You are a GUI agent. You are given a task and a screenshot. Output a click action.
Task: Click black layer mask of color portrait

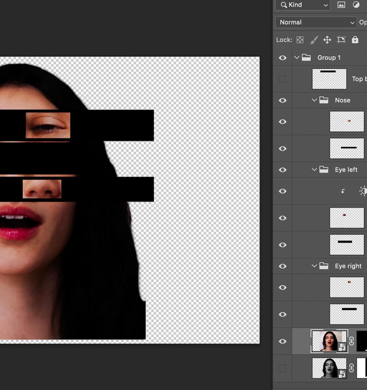tap(362, 341)
